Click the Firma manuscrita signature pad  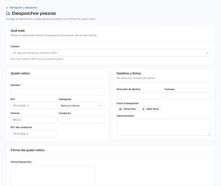[x=53, y=175]
